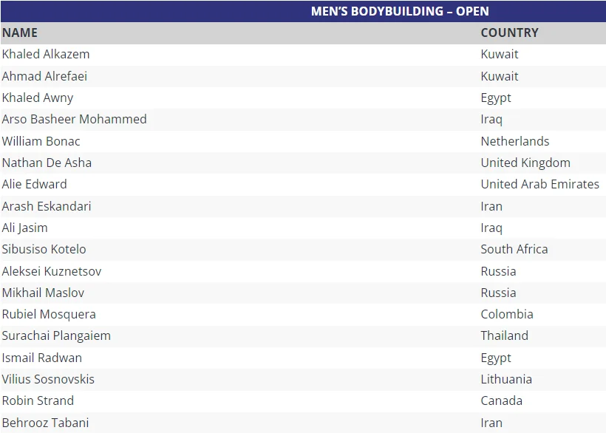Screen dimensions: 606x433
Task: Select Arash Eskandari's row name
Action: 47,206
